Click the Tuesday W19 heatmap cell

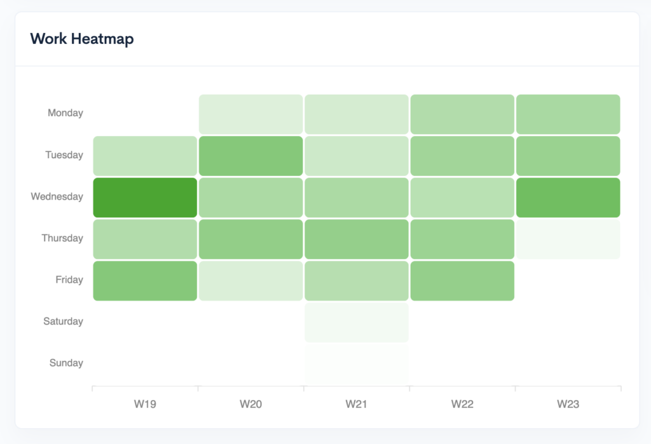[145, 156]
